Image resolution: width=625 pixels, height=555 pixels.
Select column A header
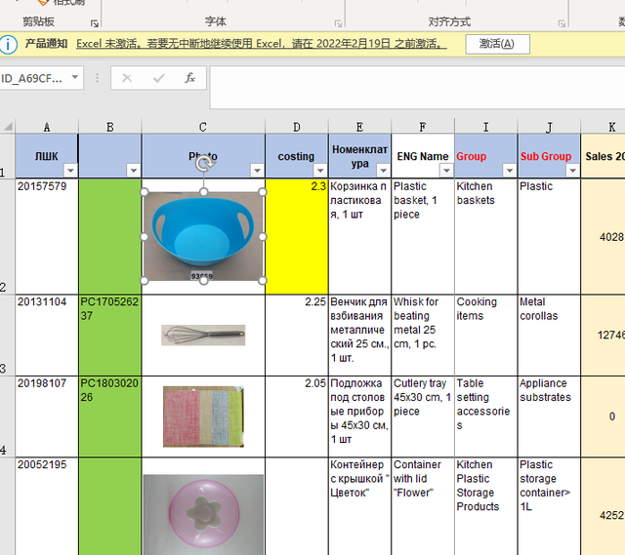click(x=47, y=127)
